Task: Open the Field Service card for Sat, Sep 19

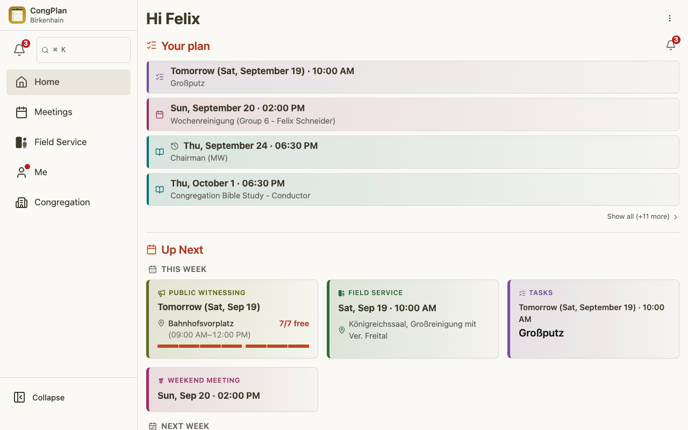Action: [413, 319]
